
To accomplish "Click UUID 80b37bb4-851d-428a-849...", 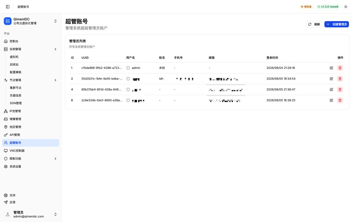I will 101,90.
